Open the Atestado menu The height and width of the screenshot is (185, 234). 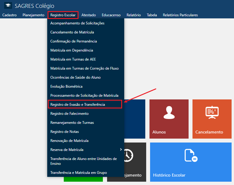88,15
